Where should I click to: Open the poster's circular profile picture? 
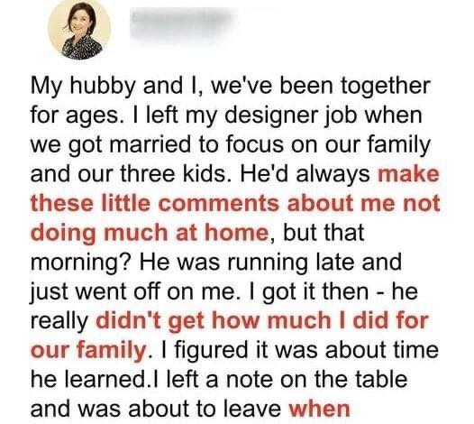pos(79,30)
